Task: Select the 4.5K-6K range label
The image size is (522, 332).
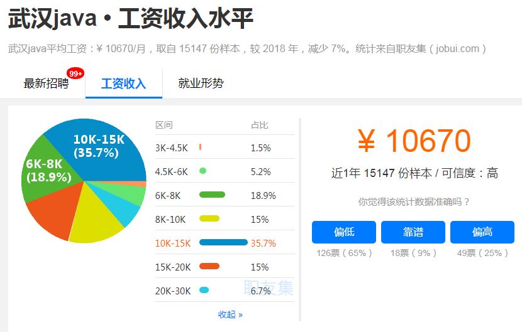Action: [172, 172]
